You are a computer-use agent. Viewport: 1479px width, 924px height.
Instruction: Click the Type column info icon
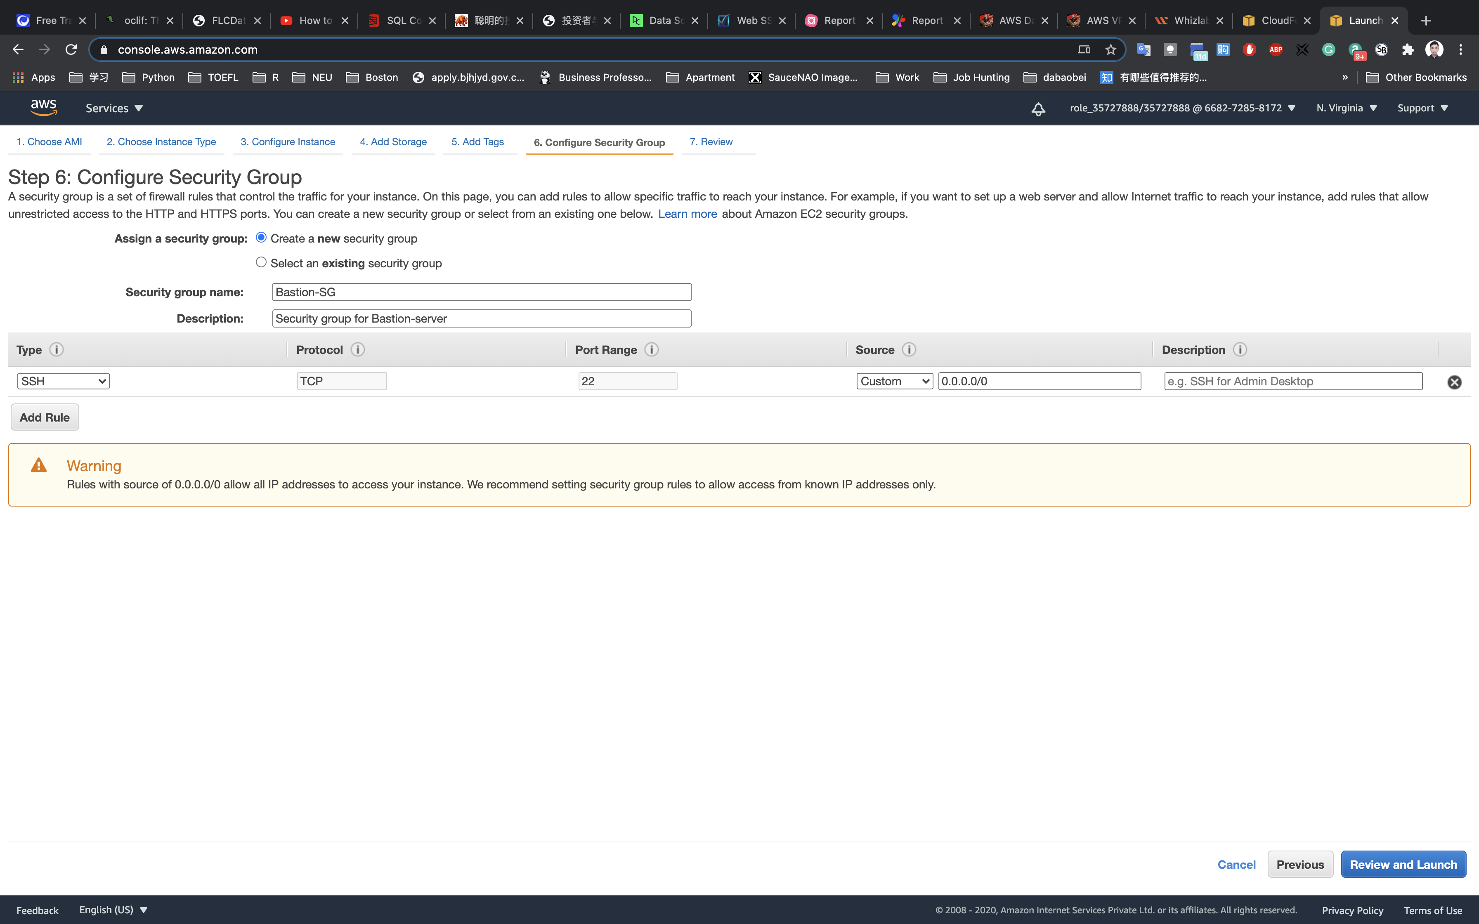click(56, 349)
